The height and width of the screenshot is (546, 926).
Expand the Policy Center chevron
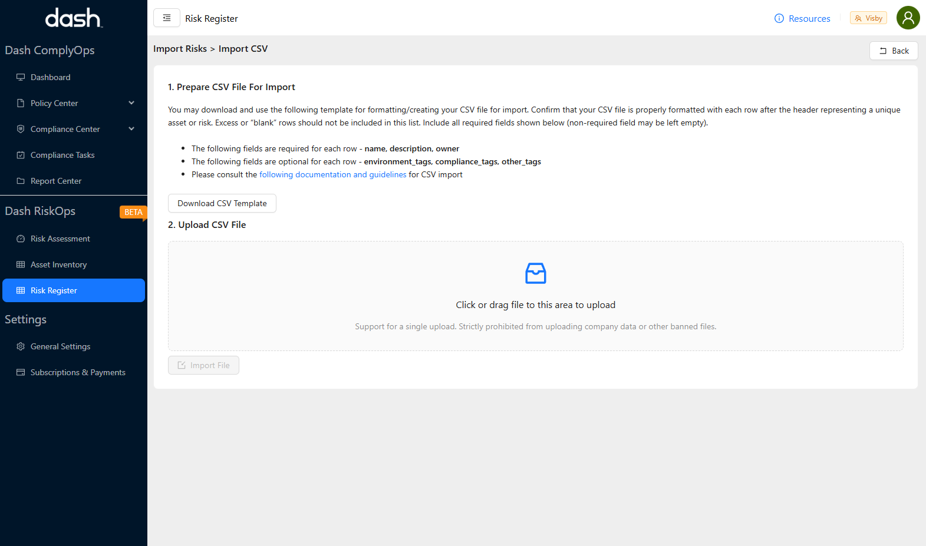[131, 103]
